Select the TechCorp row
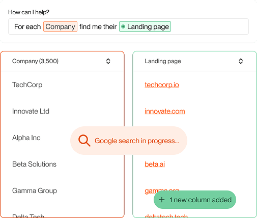The image size is (257, 218). [x=27, y=85]
